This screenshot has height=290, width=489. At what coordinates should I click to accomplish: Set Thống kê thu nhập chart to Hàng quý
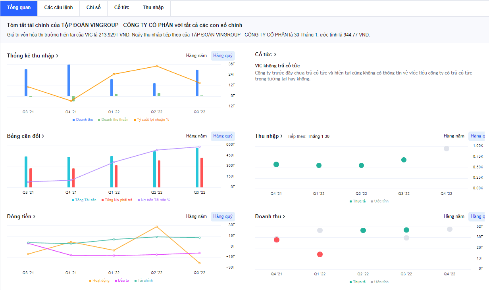tap(223, 55)
